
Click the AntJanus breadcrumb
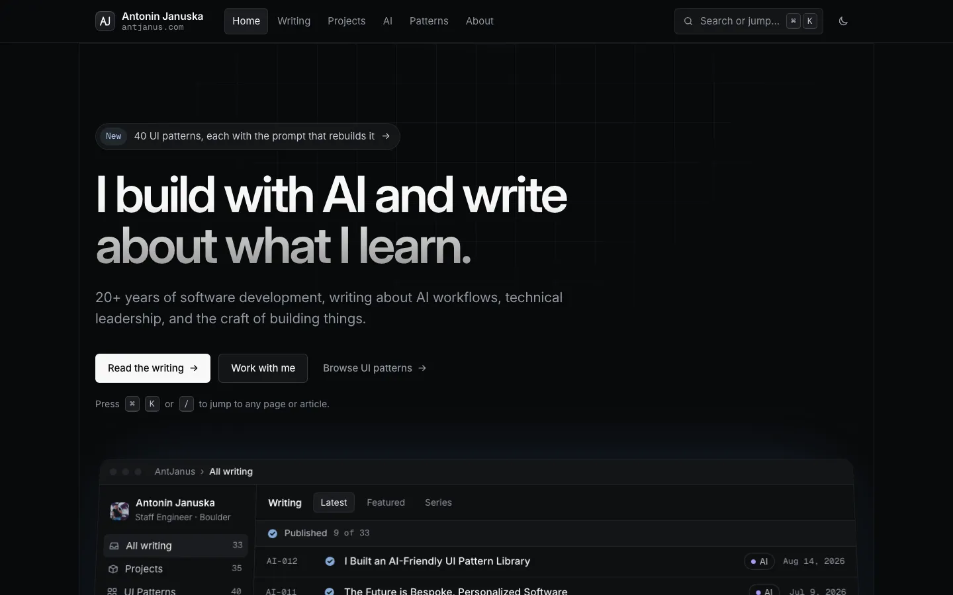(x=175, y=471)
